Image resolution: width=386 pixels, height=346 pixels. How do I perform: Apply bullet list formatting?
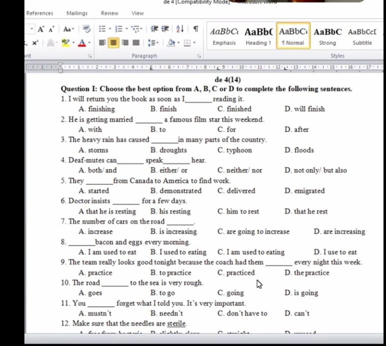tap(102, 29)
